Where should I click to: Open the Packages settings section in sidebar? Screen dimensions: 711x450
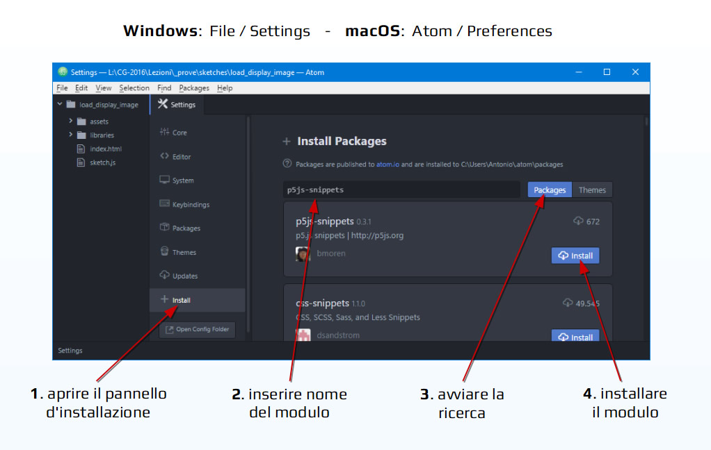[179, 228]
